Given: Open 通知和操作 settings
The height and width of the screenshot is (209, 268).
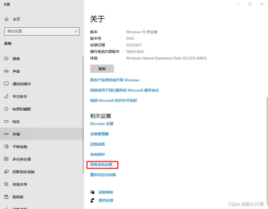Looking at the screenshot, I should pyautogui.click(x=41, y=84).
